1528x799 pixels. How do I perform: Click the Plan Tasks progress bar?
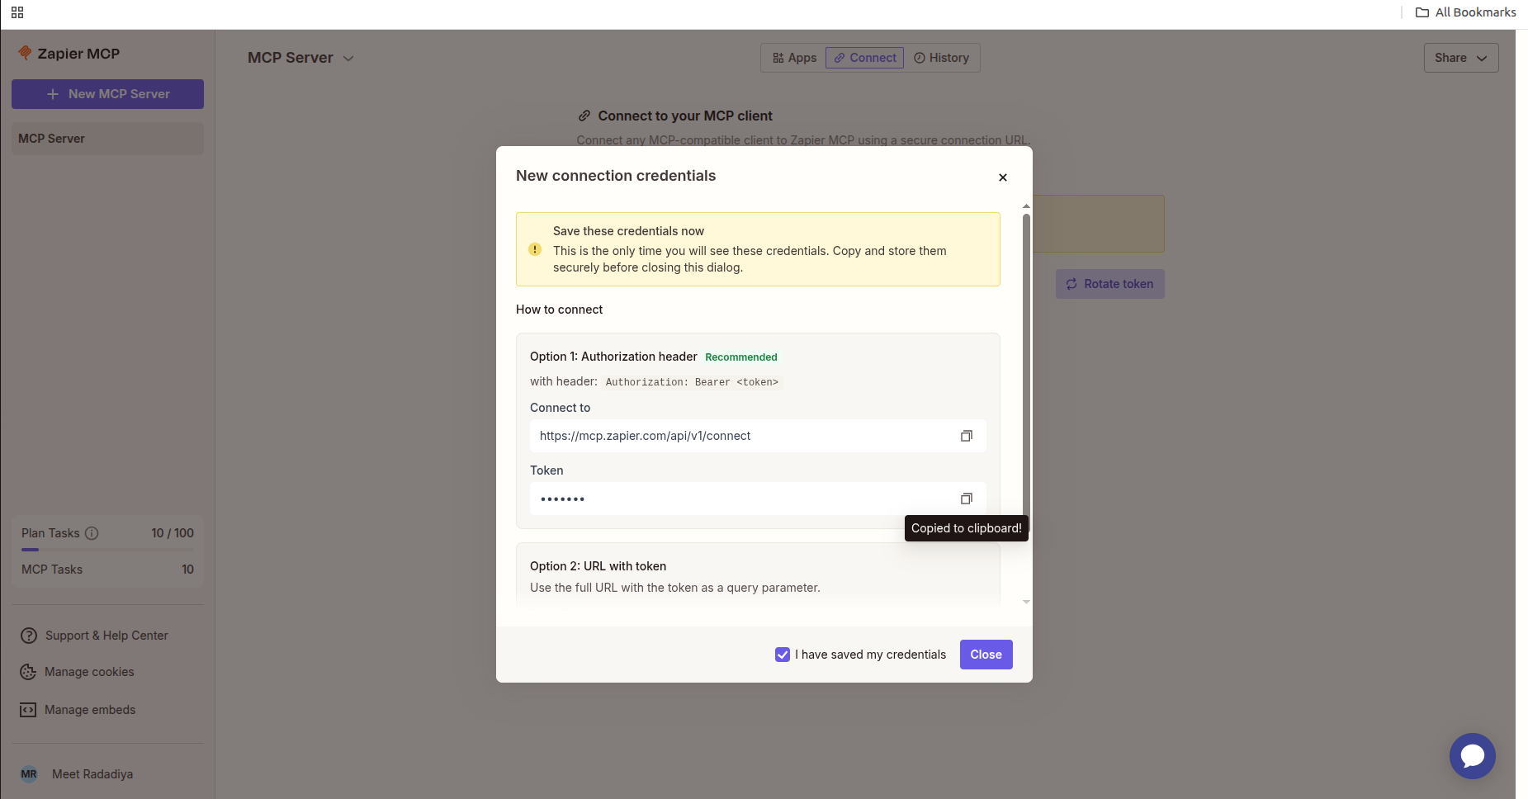click(107, 550)
